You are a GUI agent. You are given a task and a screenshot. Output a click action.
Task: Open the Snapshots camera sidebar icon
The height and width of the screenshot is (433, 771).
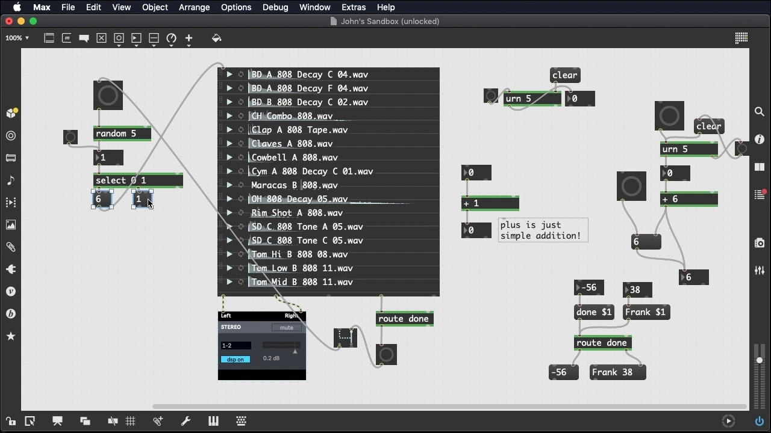[760, 243]
